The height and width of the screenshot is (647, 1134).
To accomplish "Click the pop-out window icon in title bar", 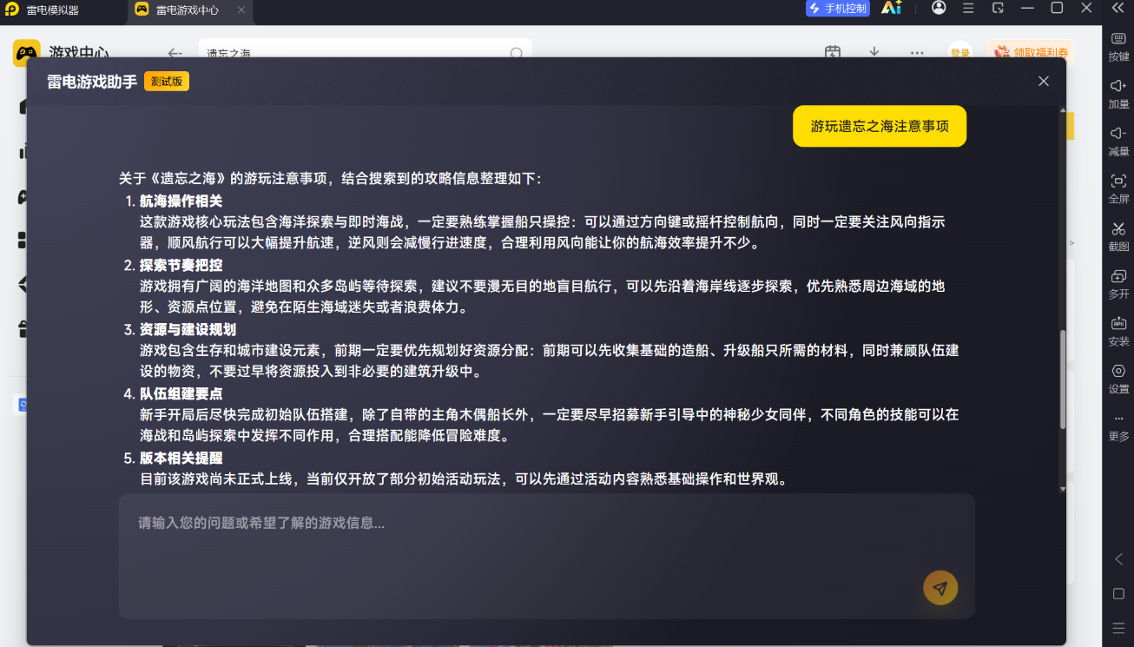I will [x=999, y=8].
